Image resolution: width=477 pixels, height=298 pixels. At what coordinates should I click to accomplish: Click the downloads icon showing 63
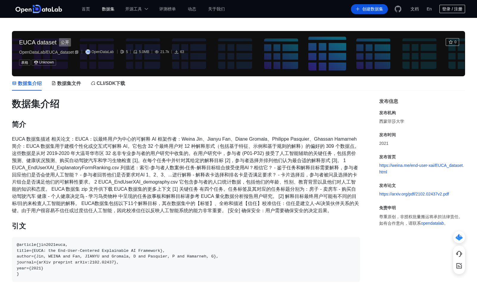[x=176, y=52]
